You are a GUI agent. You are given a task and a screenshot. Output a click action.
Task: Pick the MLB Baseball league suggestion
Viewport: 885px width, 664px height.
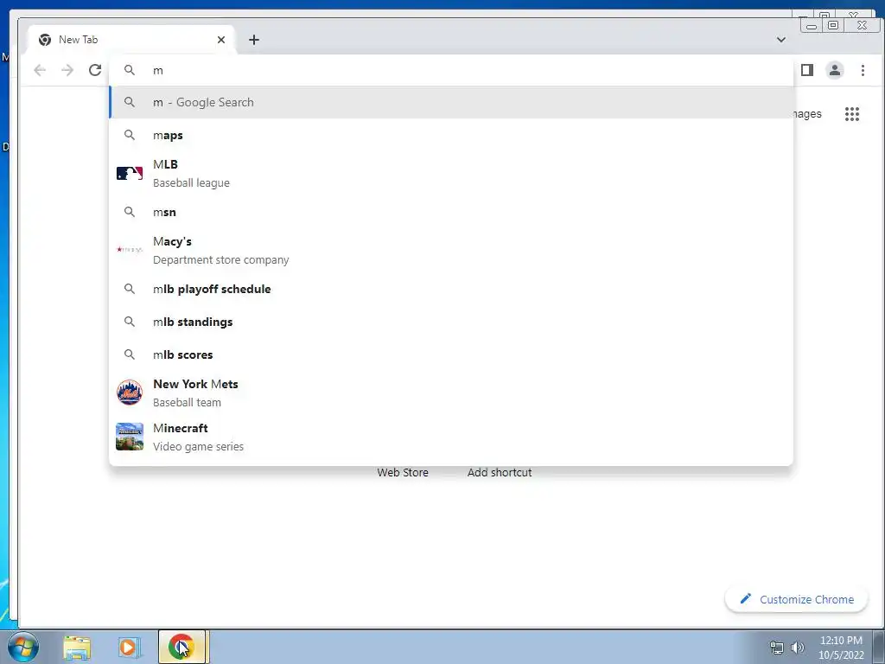[451, 173]
